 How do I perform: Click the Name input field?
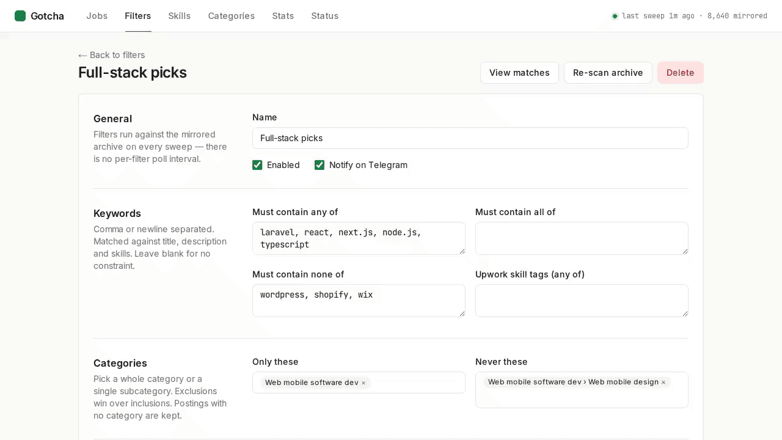470,138
